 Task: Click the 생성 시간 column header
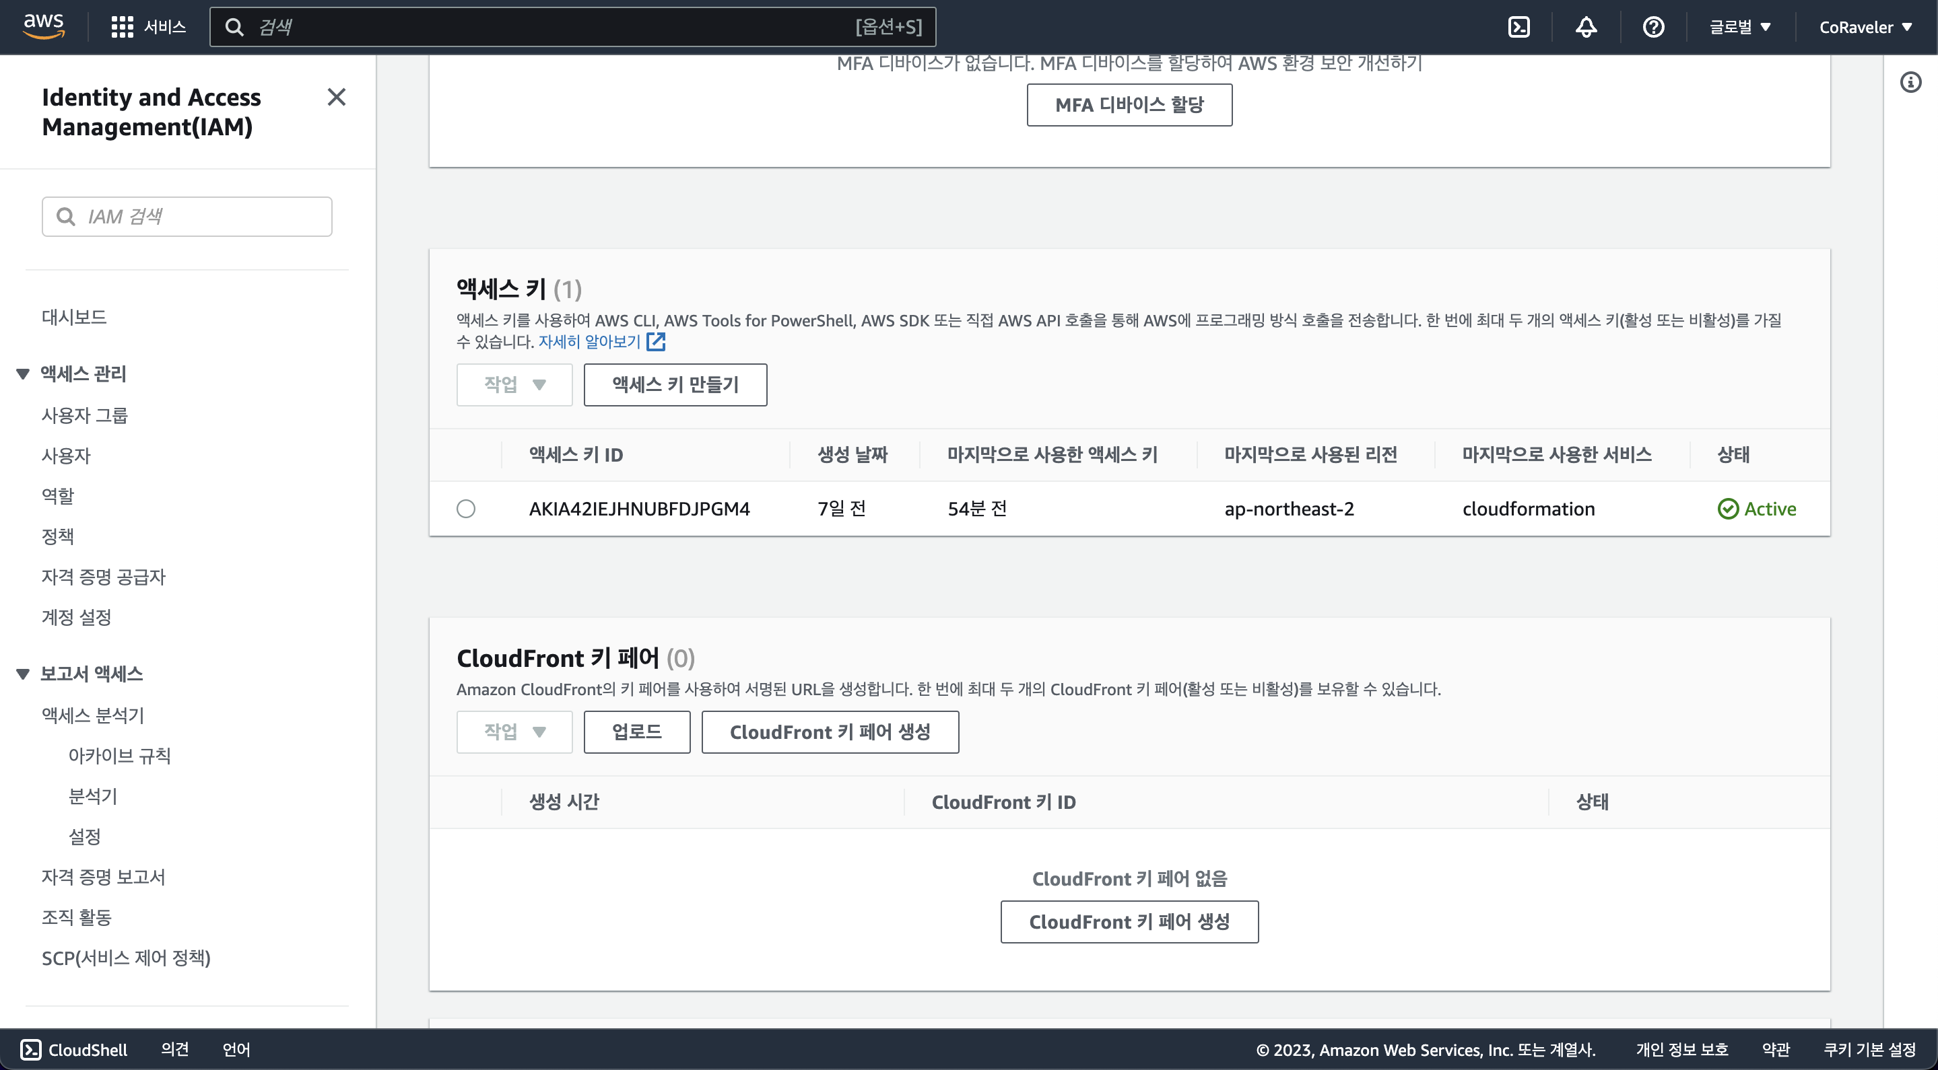tap(564, 802)
